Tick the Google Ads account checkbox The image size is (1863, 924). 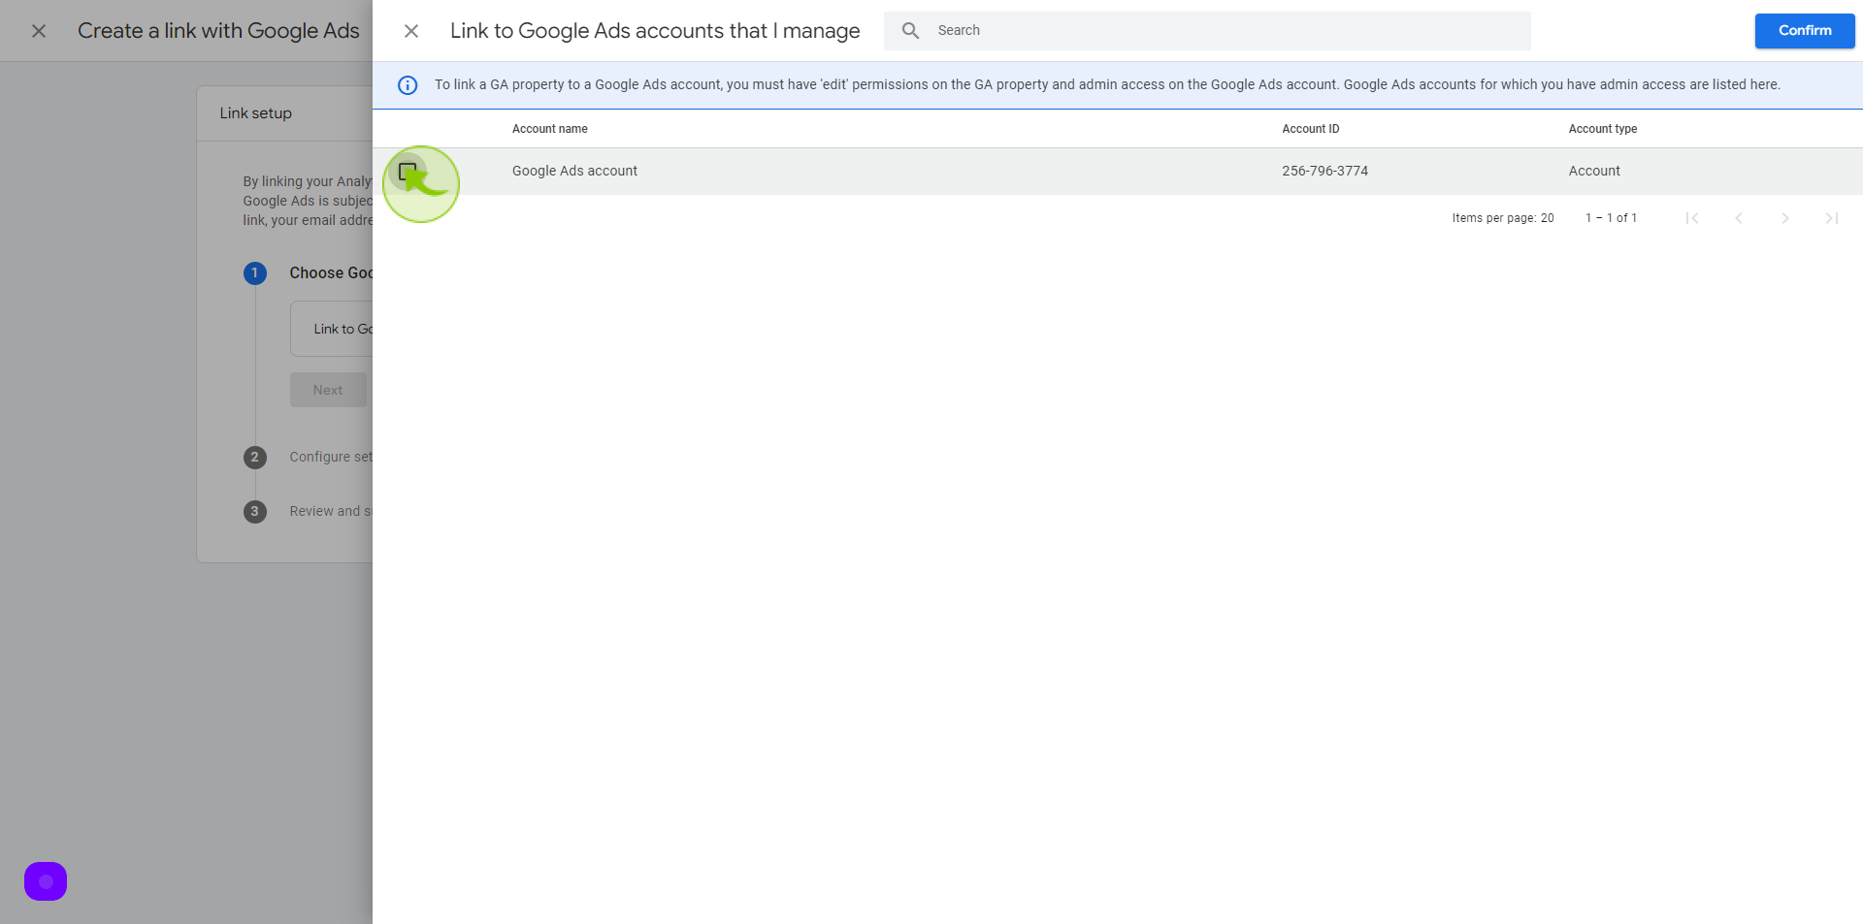(x=408, y=172)
